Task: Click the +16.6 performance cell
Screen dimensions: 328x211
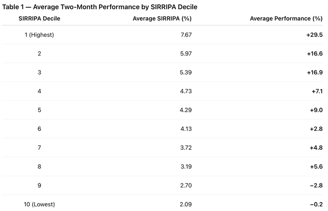Action: [x=314, y=54]
